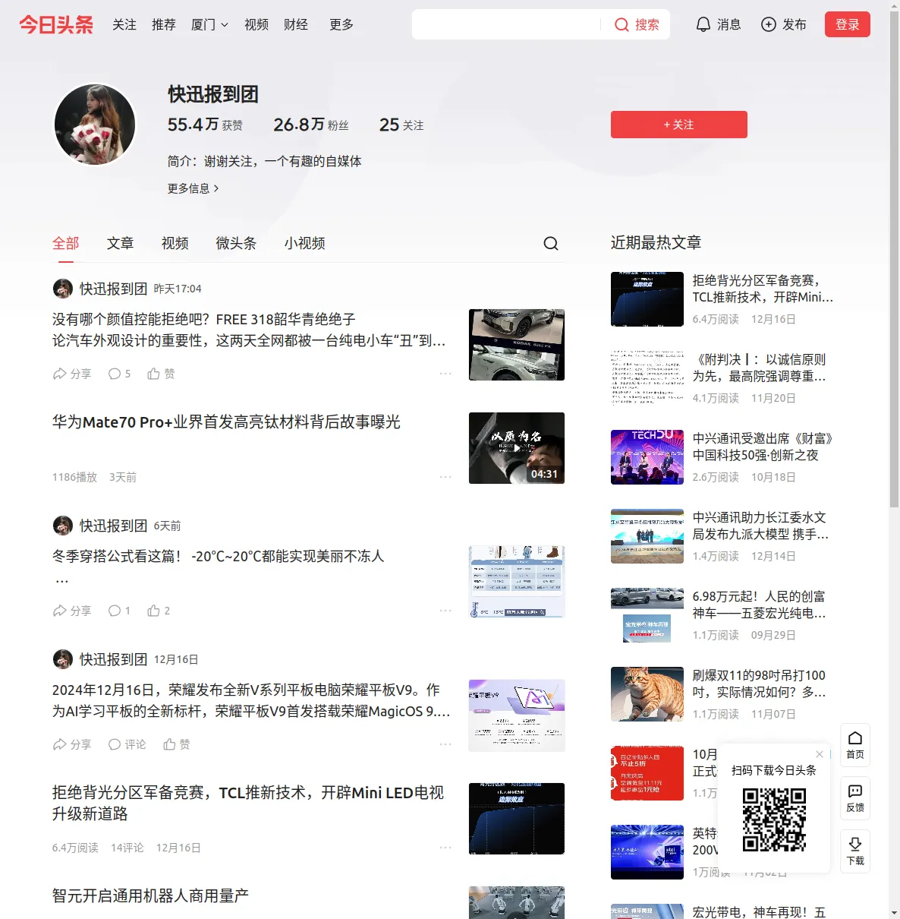Go to 首页 via floating side button
900x919 pixels.
855,745
